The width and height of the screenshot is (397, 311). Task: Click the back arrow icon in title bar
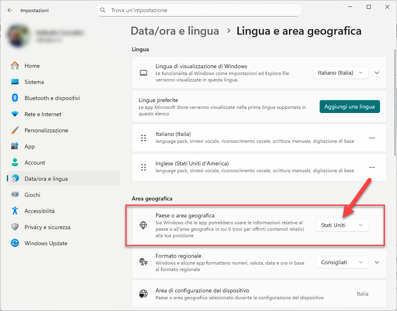10,10
